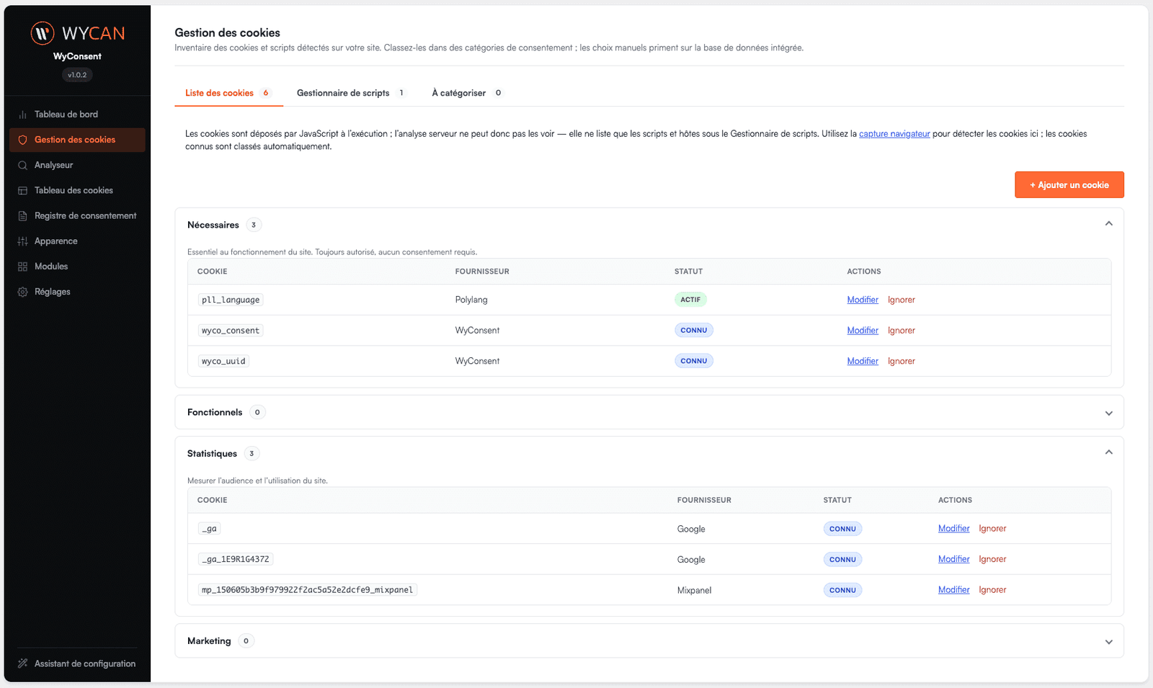Click Ignorer for Mixpanel cookie
Viewport: 1153px width, 688px height.
[x=992, y=590]
